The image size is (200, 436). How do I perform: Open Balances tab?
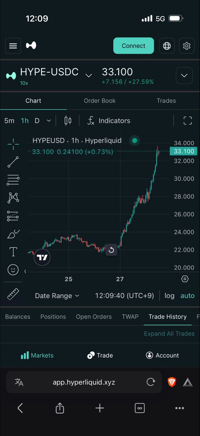point(18,317)
